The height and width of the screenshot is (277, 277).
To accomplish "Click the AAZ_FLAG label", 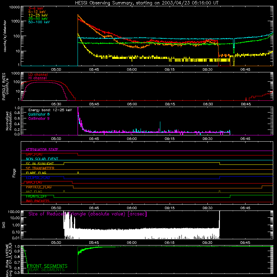I will [34, 191].
